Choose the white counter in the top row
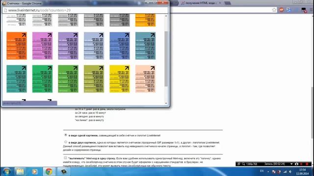This screenshot has height=176, width=314. click(x=17, y=20)
